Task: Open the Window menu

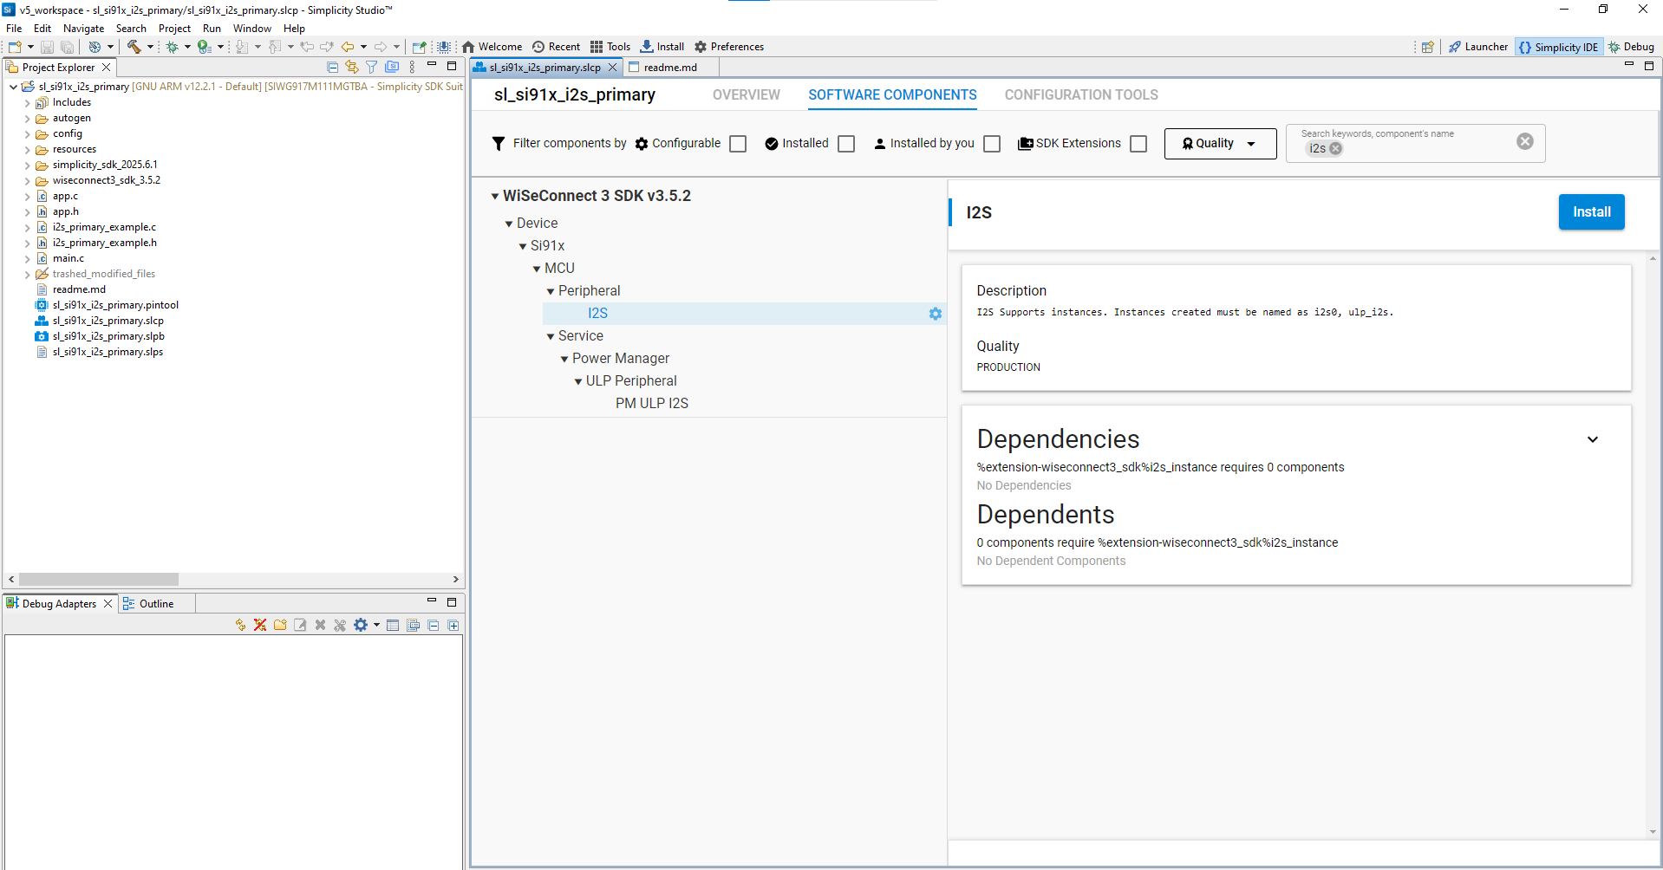Action: [x=251, y=28]
